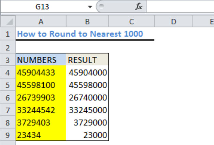Select cell containing 33245000
Screen dimensions: 214x145
click(87, 110)
